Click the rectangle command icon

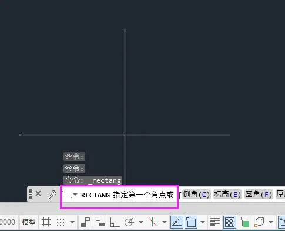click(67, 195)
